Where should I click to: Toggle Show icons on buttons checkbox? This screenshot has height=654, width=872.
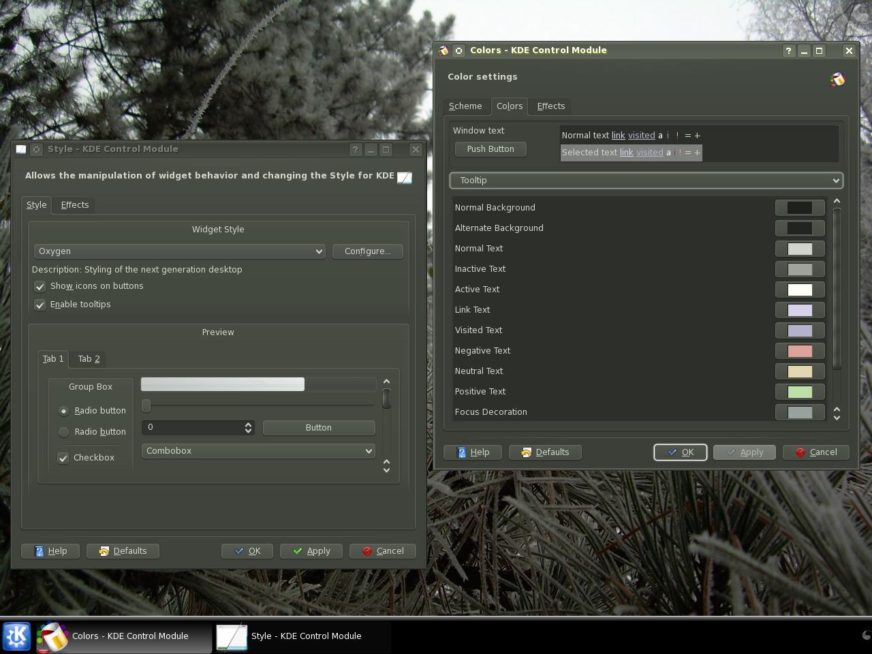(x=40, y=286)
